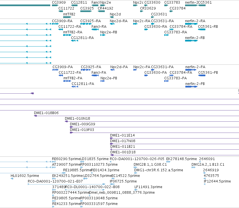Viewport: 239px width, 208px height.
Task: Click the CG33783-RA transcript
Action: 167,35
